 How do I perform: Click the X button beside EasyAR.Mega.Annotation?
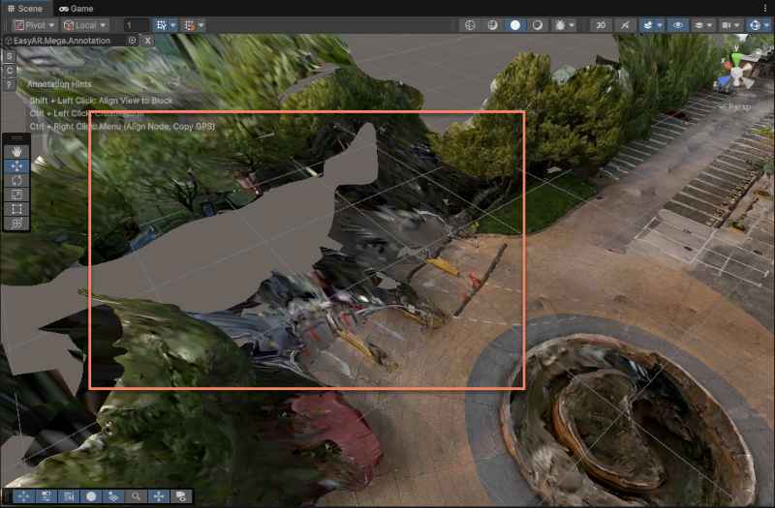pyautogui.click(x=148, y=41)
